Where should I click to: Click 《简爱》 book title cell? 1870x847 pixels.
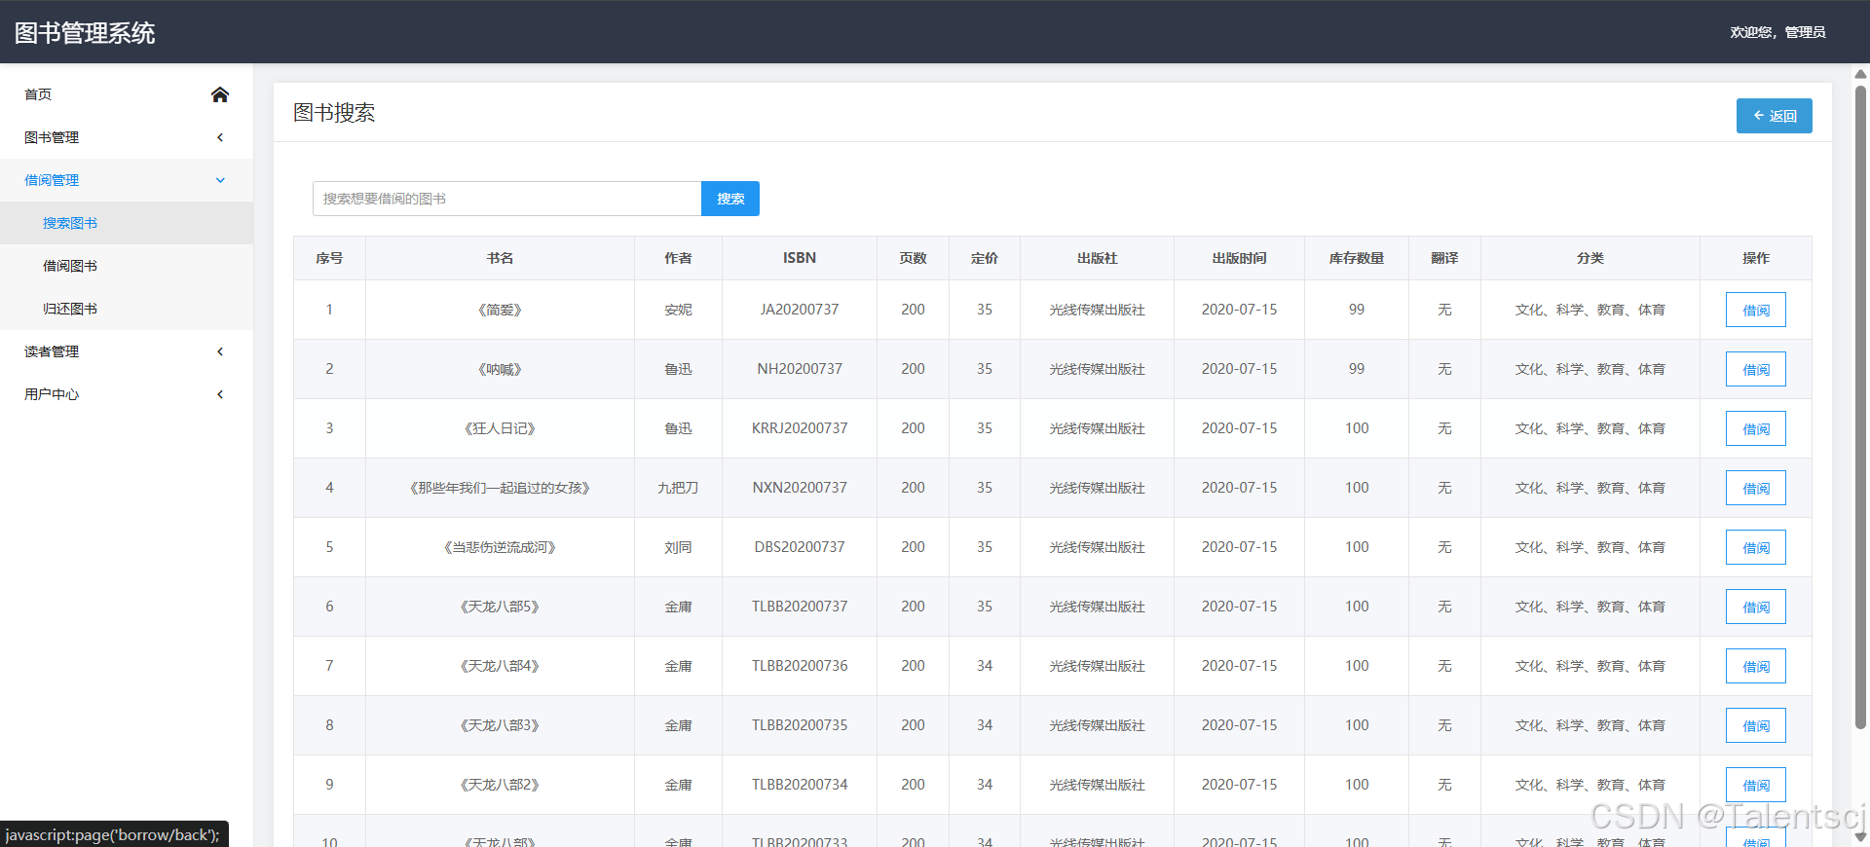(500, 310)
